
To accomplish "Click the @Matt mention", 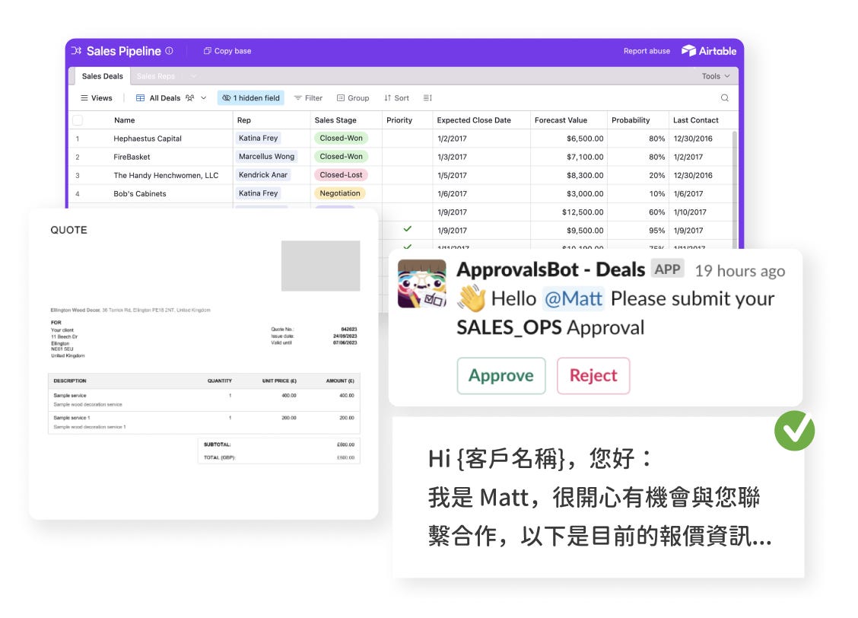I will (x=574, y=299).
